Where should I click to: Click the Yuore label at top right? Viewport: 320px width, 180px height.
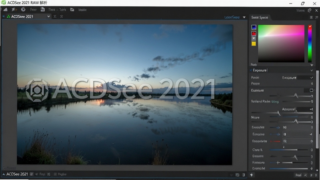pos(300,10)
